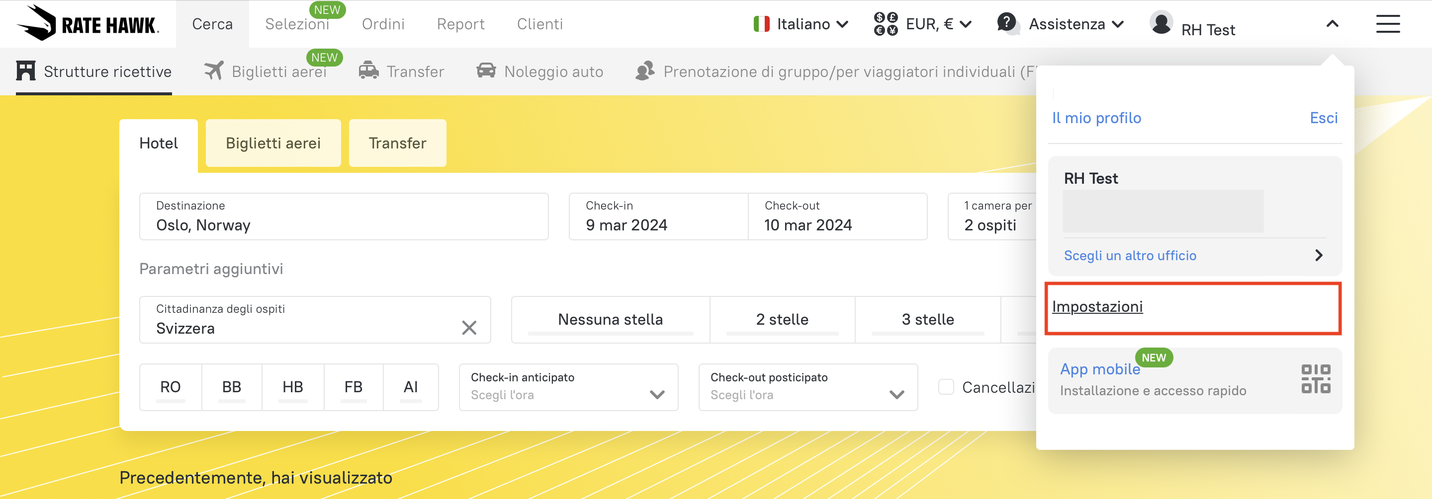This screenshot has width=1432, height=499.
Task: Toggle the Cancellazione checkbox
Action: [946, 387]
